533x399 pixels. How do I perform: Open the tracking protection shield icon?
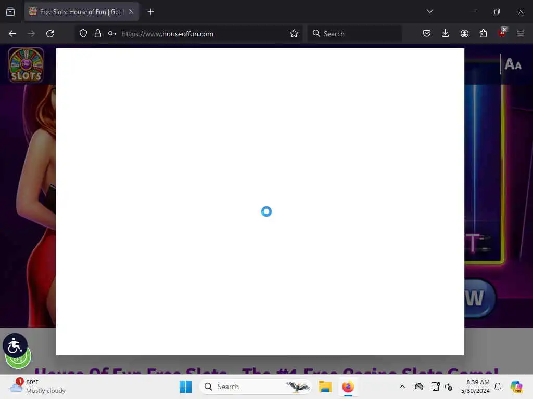83,34
